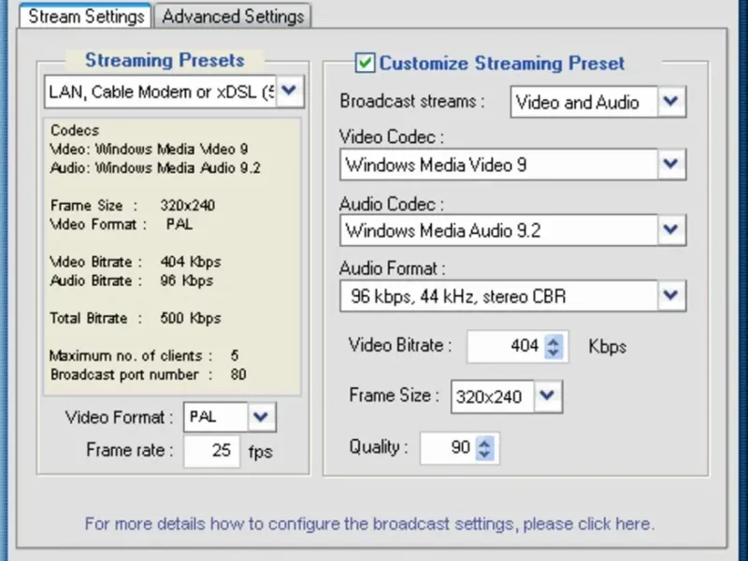Open the Streaming Presets dropdown arrow

(x=290, y=92)
